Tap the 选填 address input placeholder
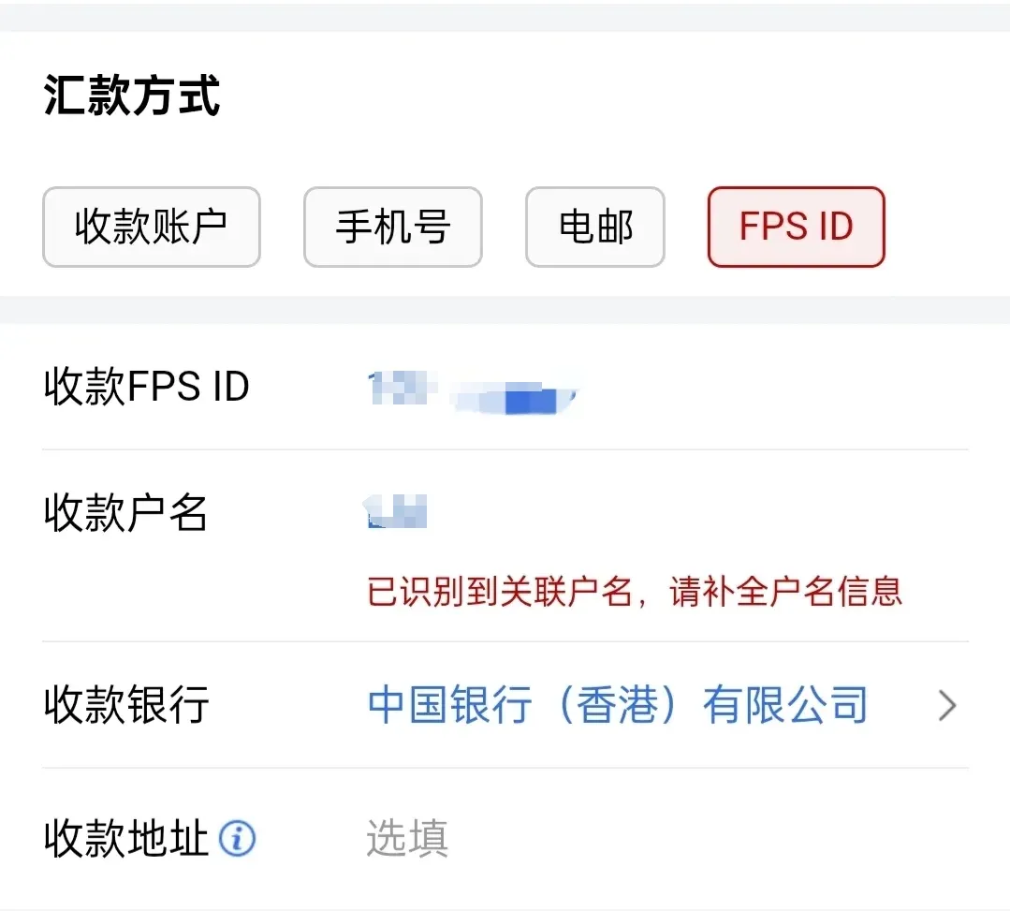 coord(407,839)
